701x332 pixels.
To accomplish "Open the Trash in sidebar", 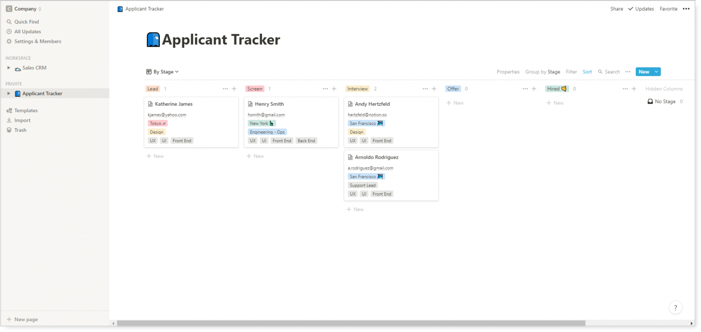I will coord(20,130).
